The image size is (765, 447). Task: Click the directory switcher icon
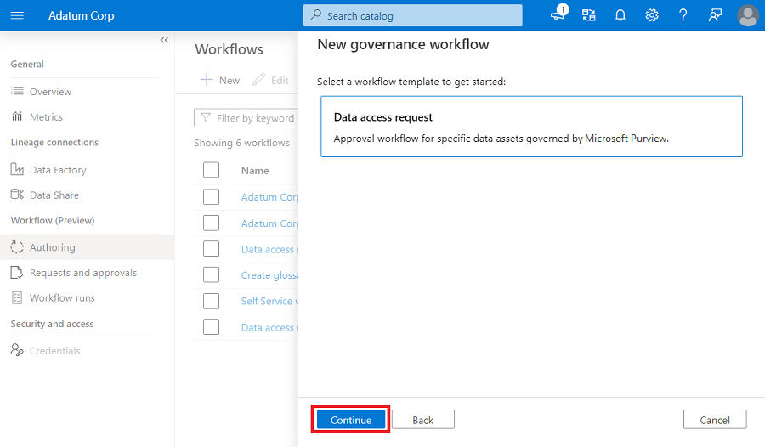click(x=589, y=15)
